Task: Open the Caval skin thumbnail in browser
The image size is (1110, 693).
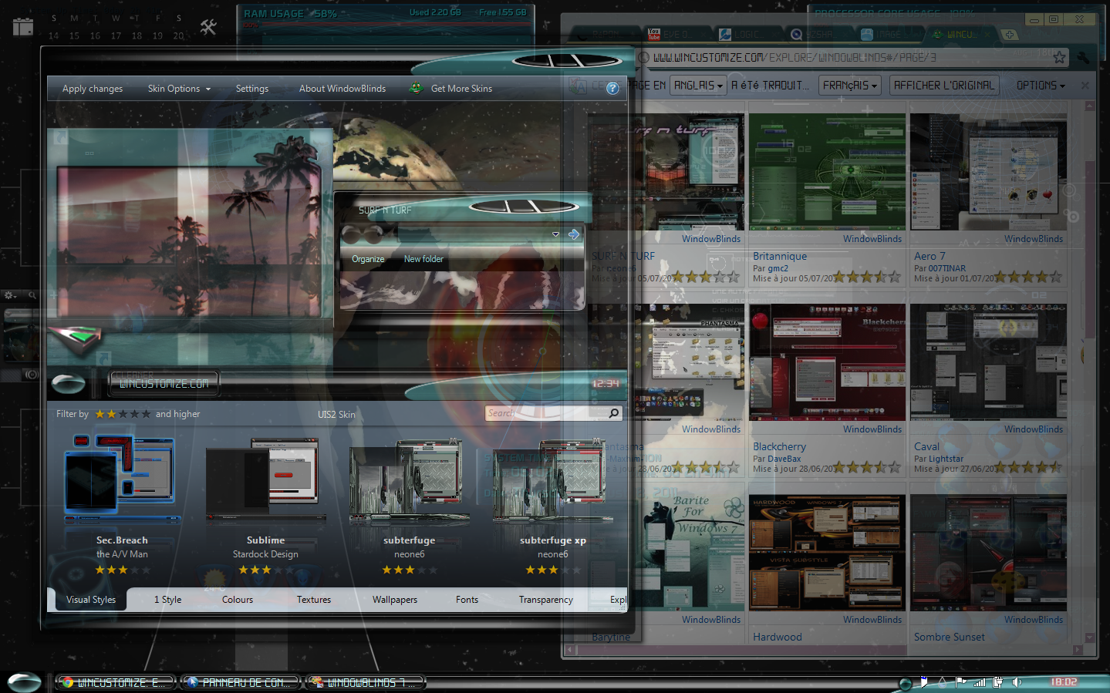Action: [988, 362]
